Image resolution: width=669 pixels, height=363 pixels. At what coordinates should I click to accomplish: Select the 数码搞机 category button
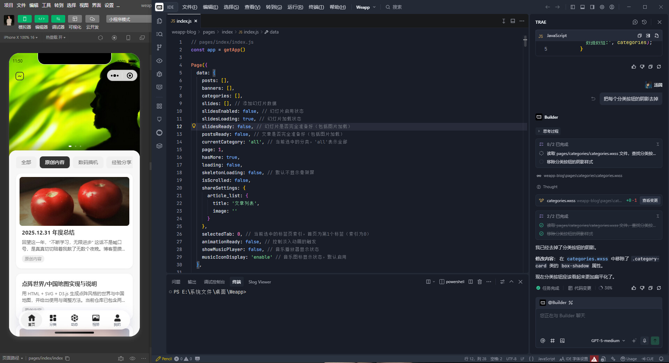[88, 162]
